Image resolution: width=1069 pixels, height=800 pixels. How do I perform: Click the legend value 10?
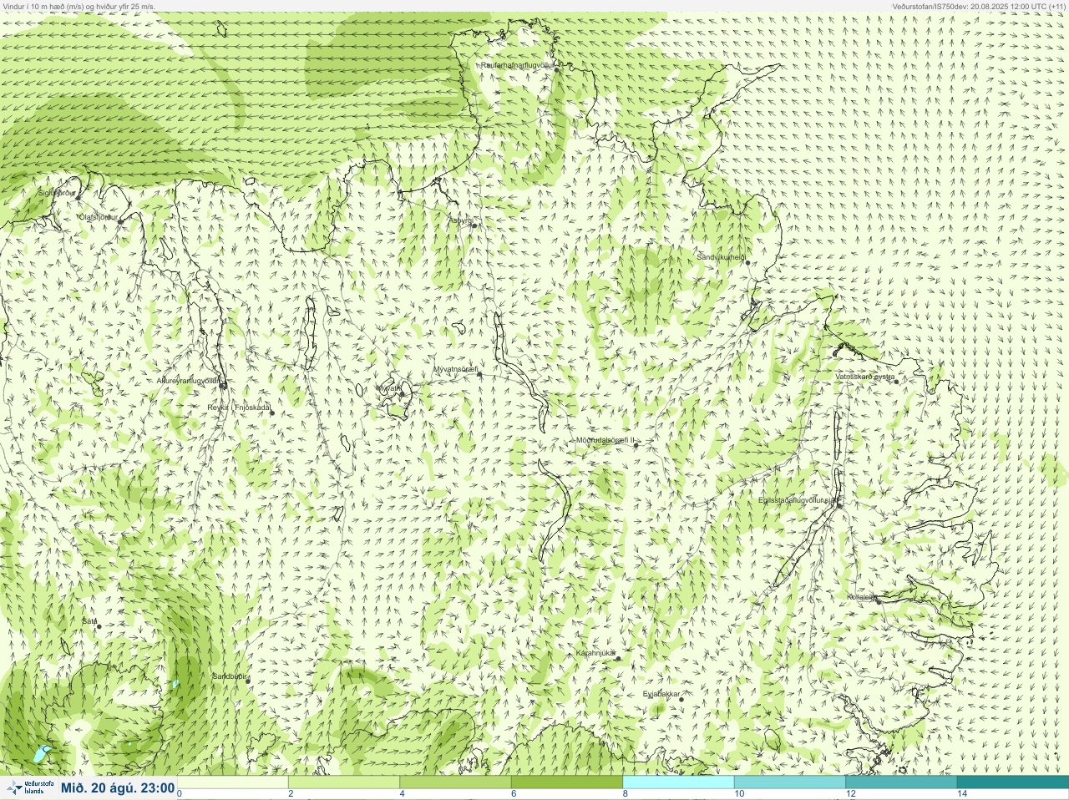tap(739, 793)
